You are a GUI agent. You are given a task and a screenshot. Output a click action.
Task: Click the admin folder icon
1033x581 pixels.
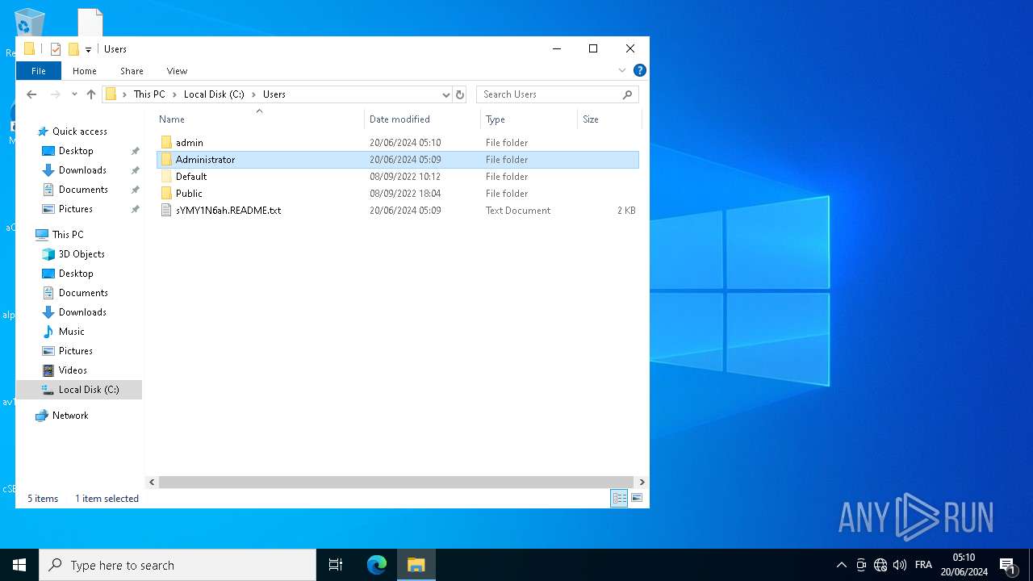tap(166, 143)
